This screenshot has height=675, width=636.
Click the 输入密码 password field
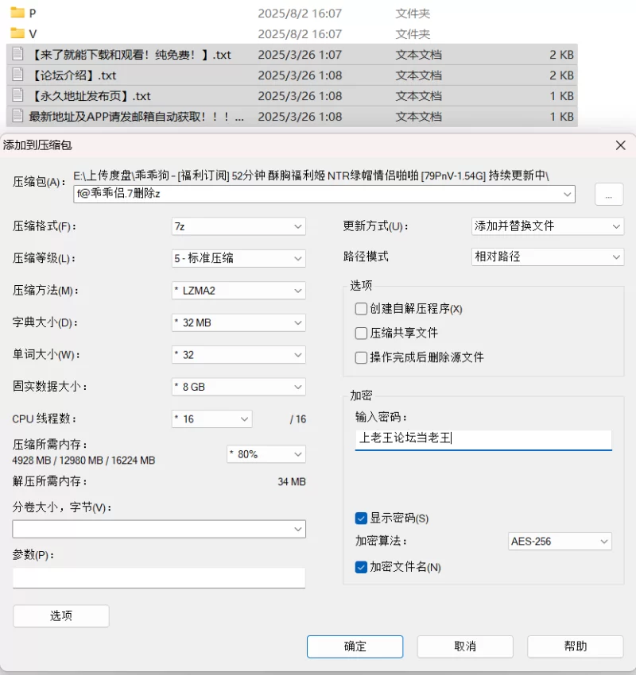coord(483,439)
